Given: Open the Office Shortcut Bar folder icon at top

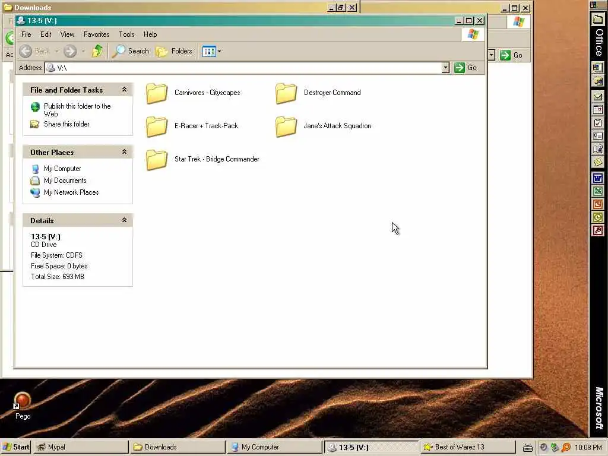Looking at the screenshot, I should coord(598,20).
